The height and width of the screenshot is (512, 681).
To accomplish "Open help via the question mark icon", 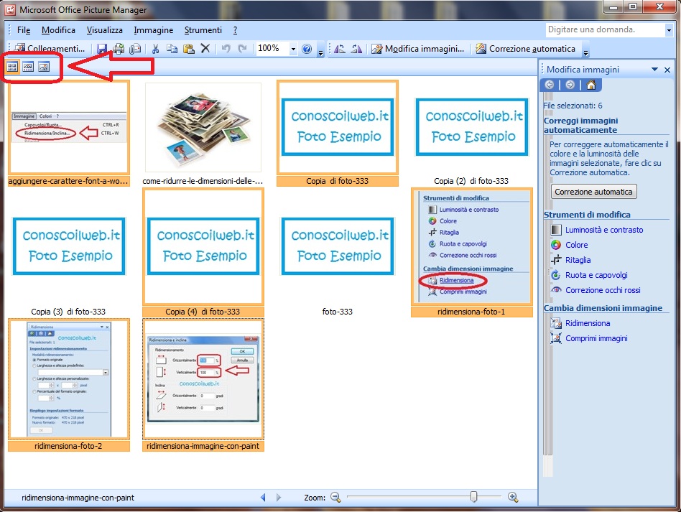I will pos(307,49).
